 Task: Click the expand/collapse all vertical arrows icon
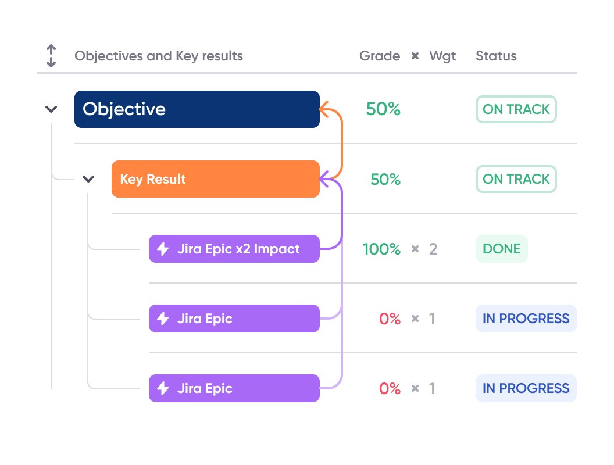click(51, 56)
